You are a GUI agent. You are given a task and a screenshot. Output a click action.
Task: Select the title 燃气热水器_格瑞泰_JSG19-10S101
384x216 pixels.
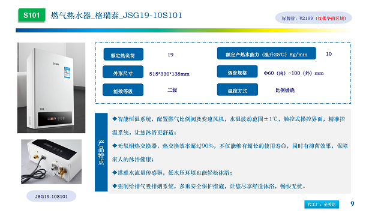(x=116, y=16)
